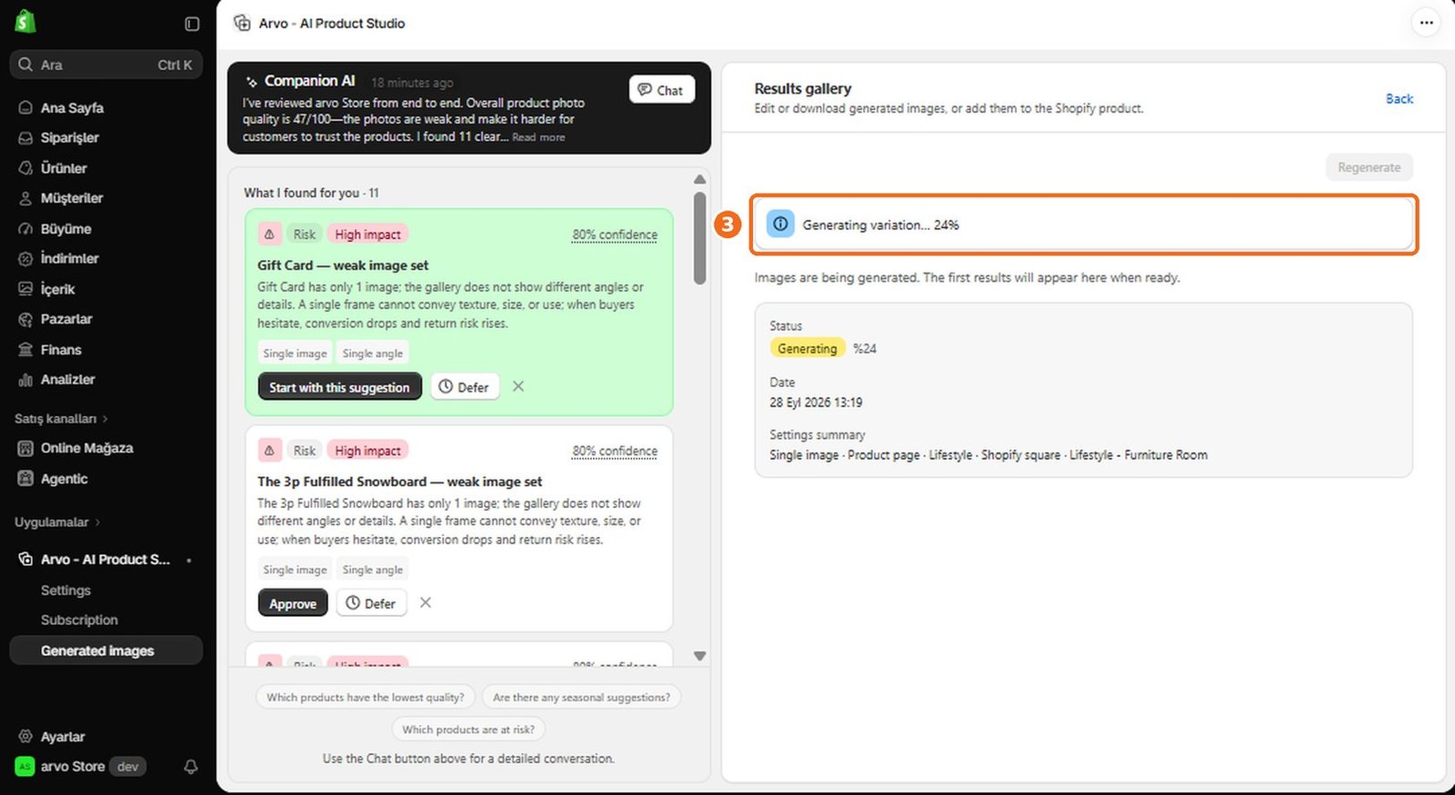Select Generated images in sidebar

point(105,651)
